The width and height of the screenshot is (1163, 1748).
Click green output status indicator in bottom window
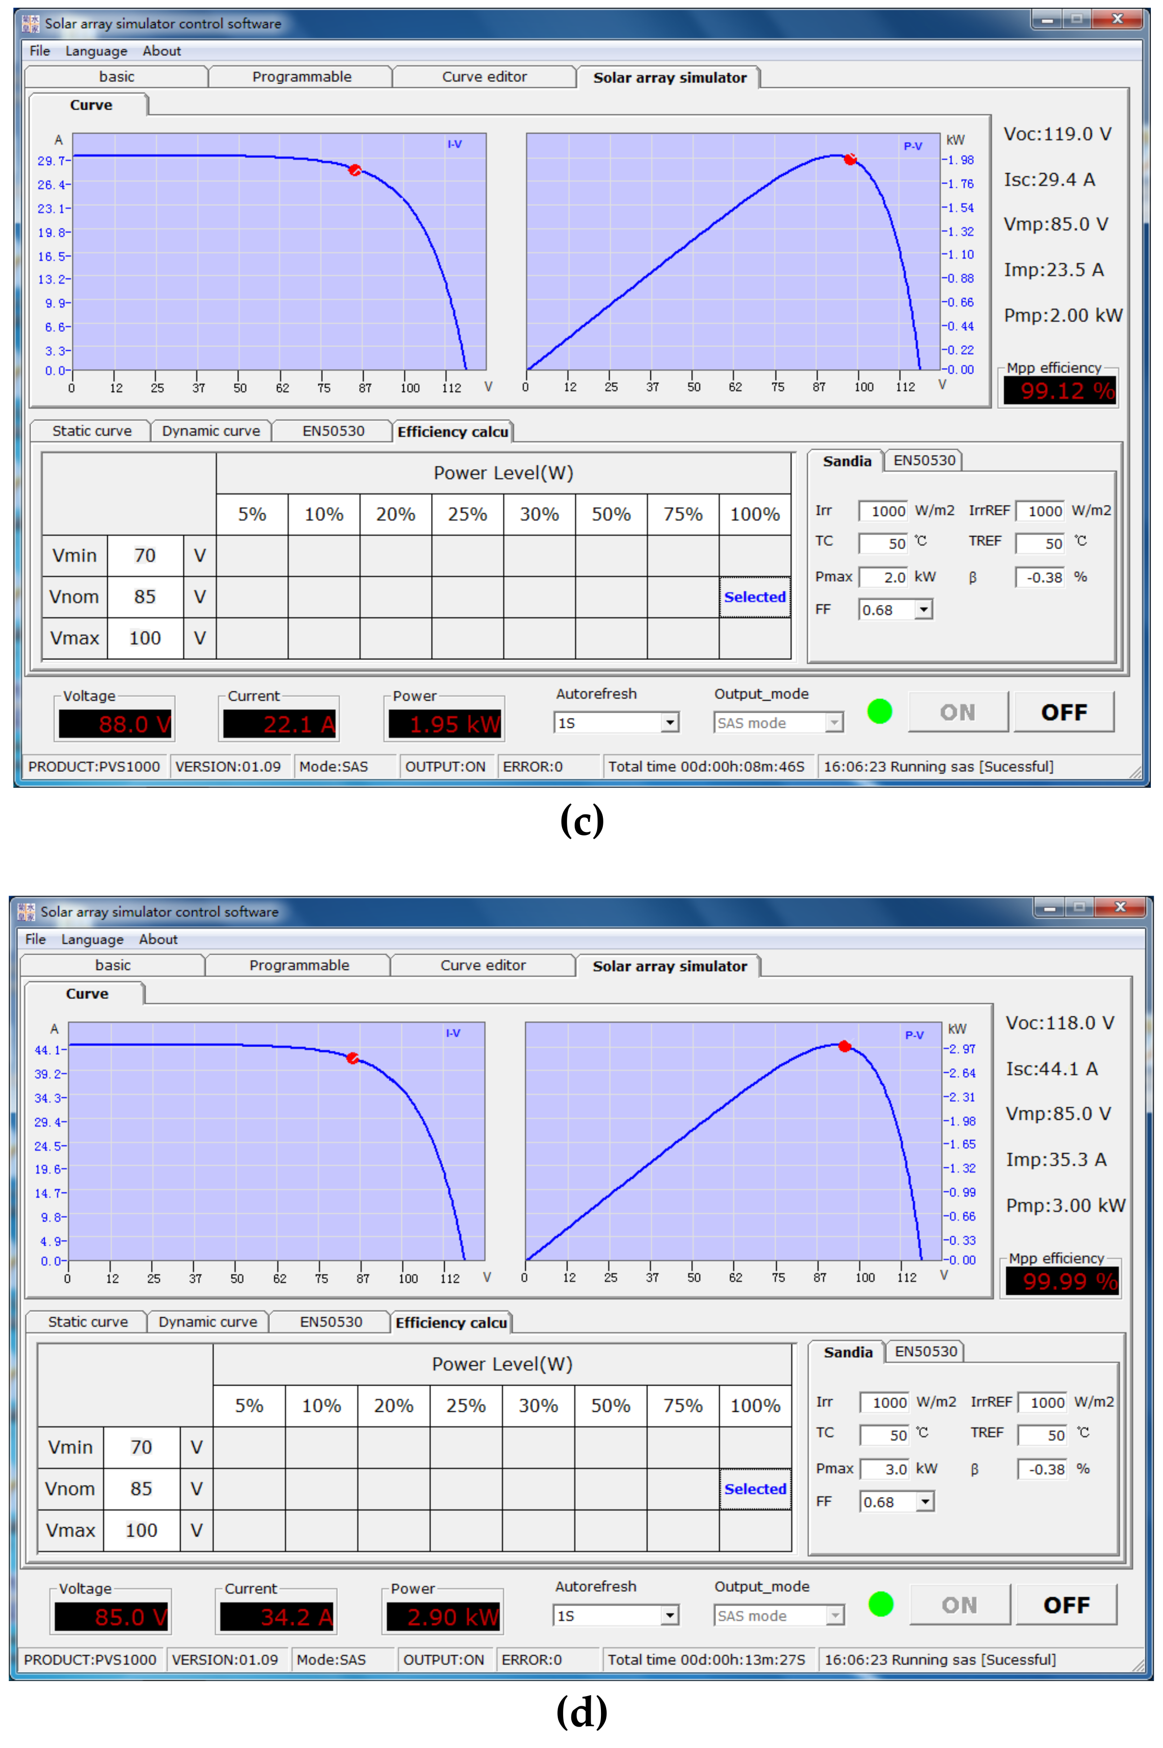pos(881,1604)
